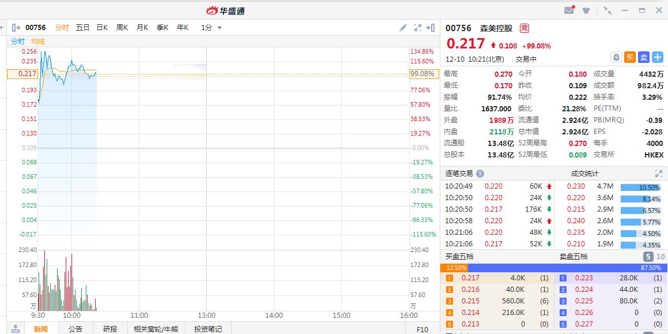Expand the 成交统计 panel
The height and width of the screenshot is (334, 668).
point(659,174)
